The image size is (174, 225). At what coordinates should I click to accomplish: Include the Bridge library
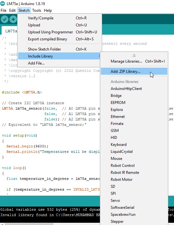coord(134,96)
